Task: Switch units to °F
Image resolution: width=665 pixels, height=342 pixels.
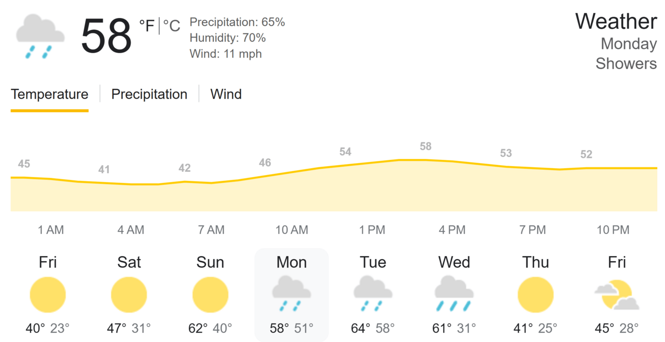Action: (x=147, y=26)
